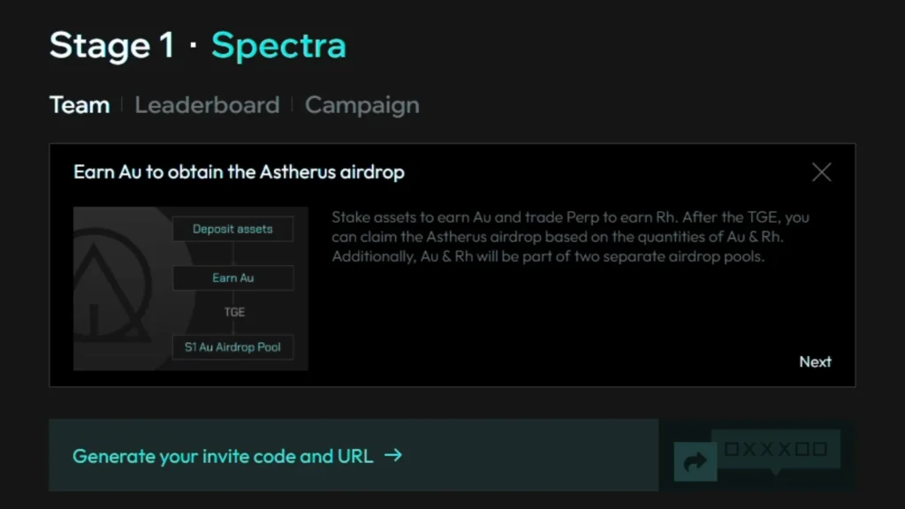The height and width of the screenshot is (509, 905).
Task: Click the share arrow icon
Action: (x=695, y=461)
